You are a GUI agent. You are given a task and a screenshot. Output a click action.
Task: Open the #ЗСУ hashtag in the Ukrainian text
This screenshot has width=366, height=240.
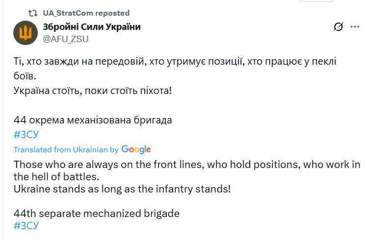pos(26,134)
